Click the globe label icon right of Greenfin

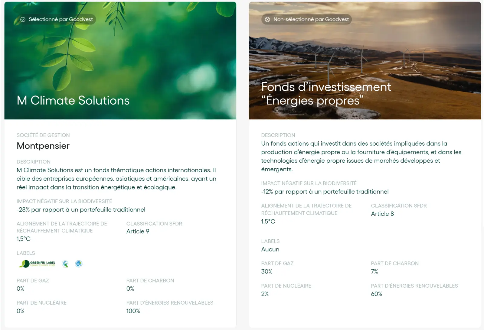[x=65, y=264]
